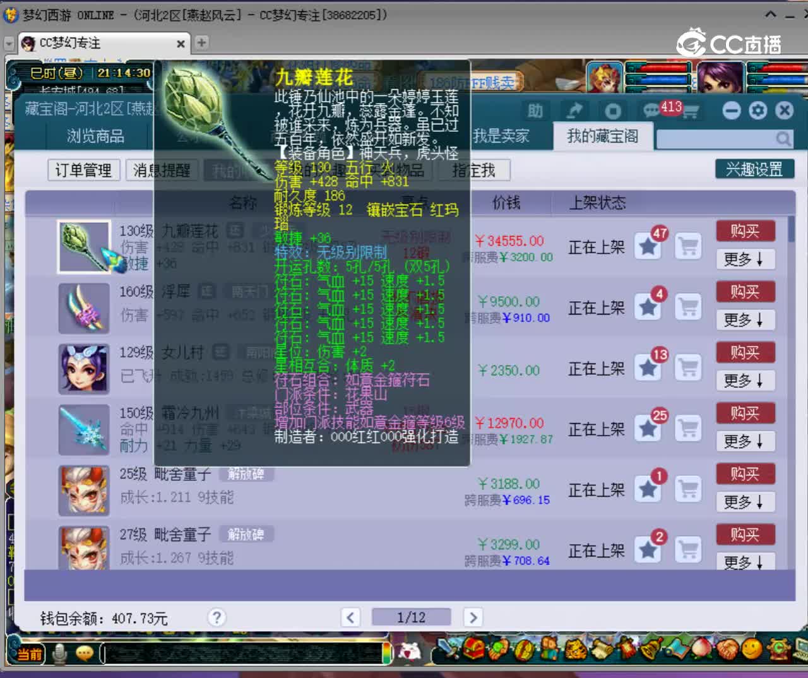Click the 当前 chat channel button
This screenshot has height=678, width=808.
(28, 654)
